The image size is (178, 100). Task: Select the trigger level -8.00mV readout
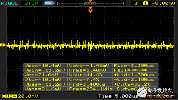coord(164,3)
